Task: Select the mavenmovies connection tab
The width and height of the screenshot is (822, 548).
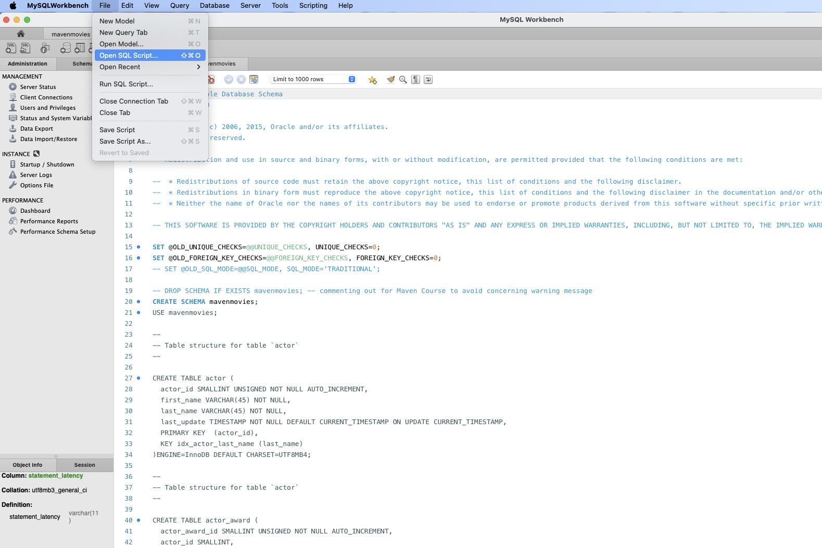Action: coord(71,34)
